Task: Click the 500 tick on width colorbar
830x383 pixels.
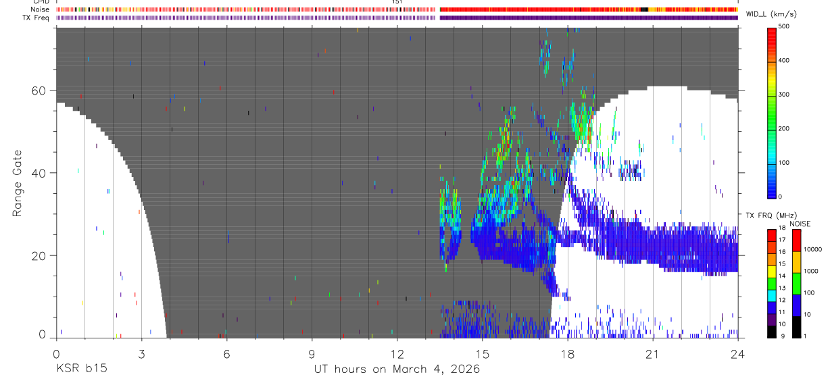Action: click(784, 26)
